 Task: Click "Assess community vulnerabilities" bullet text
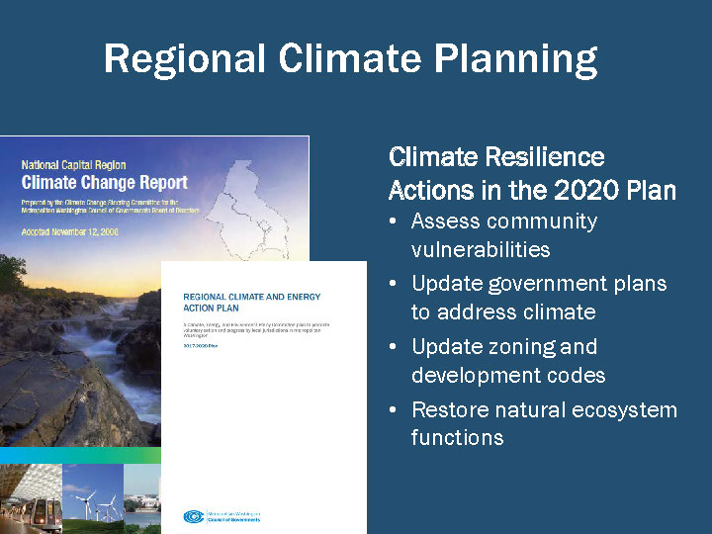[503, 234]
